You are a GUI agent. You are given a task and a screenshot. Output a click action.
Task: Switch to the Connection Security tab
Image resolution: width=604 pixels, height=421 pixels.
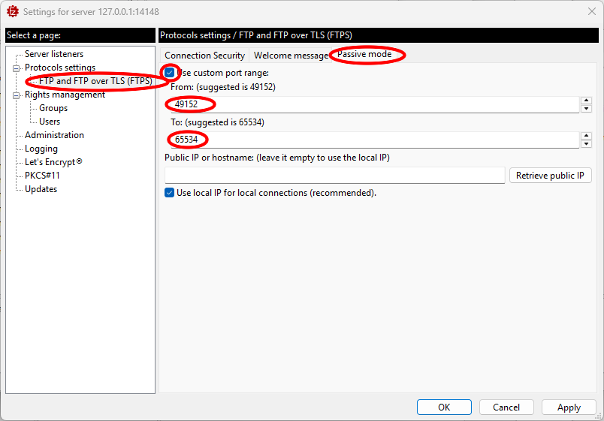point(204,56)
